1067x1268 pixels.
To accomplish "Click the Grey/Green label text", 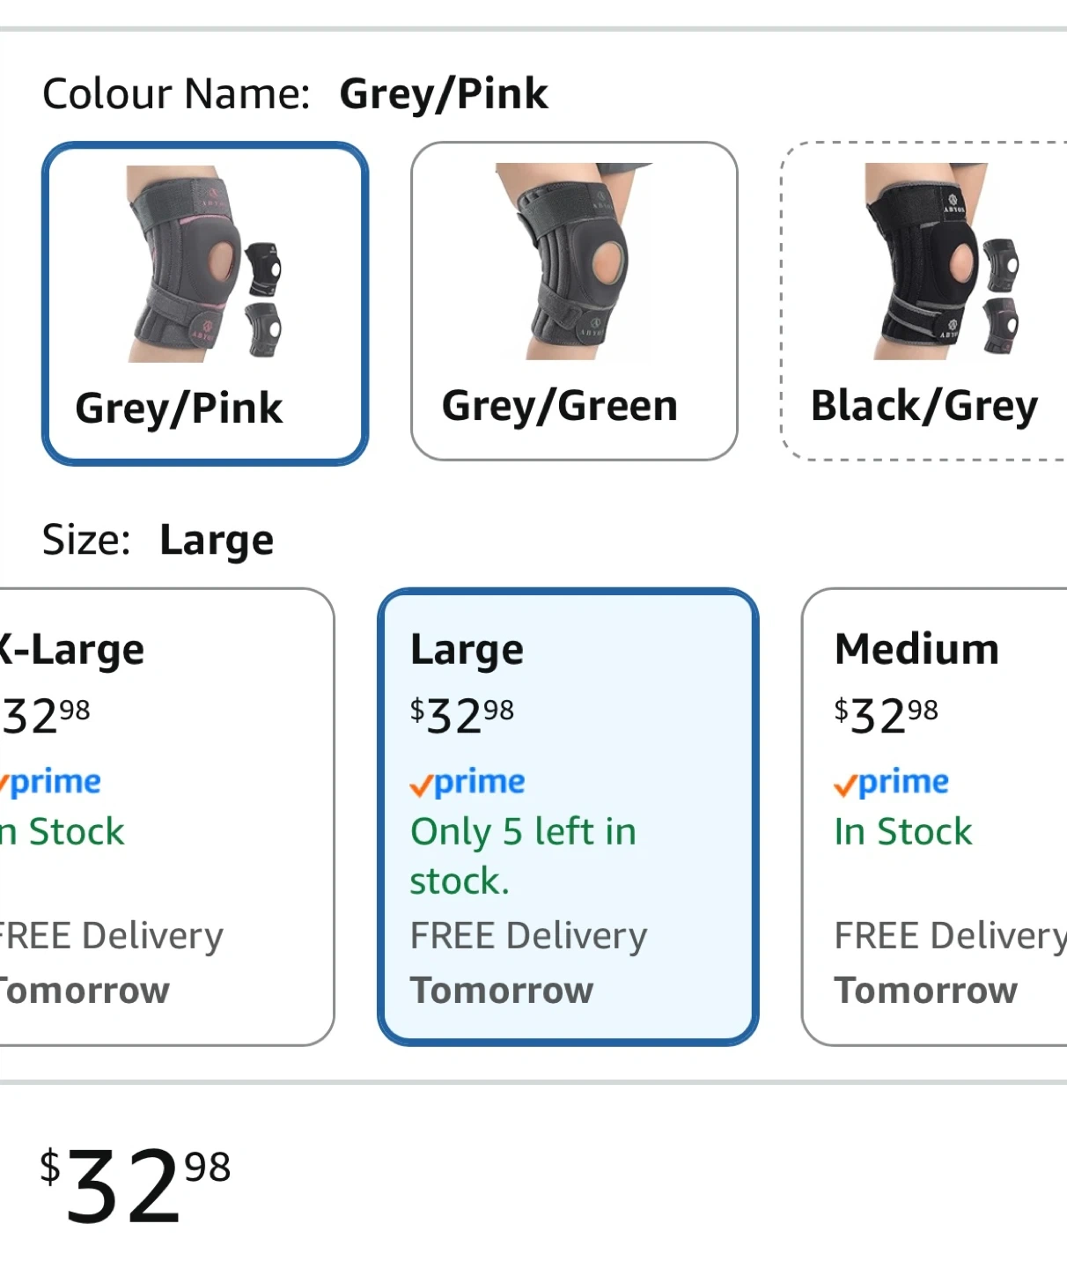I will coord(560,407).
